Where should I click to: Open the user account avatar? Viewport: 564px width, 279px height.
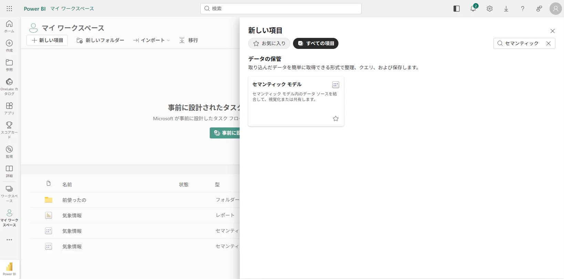pos(556,9)
